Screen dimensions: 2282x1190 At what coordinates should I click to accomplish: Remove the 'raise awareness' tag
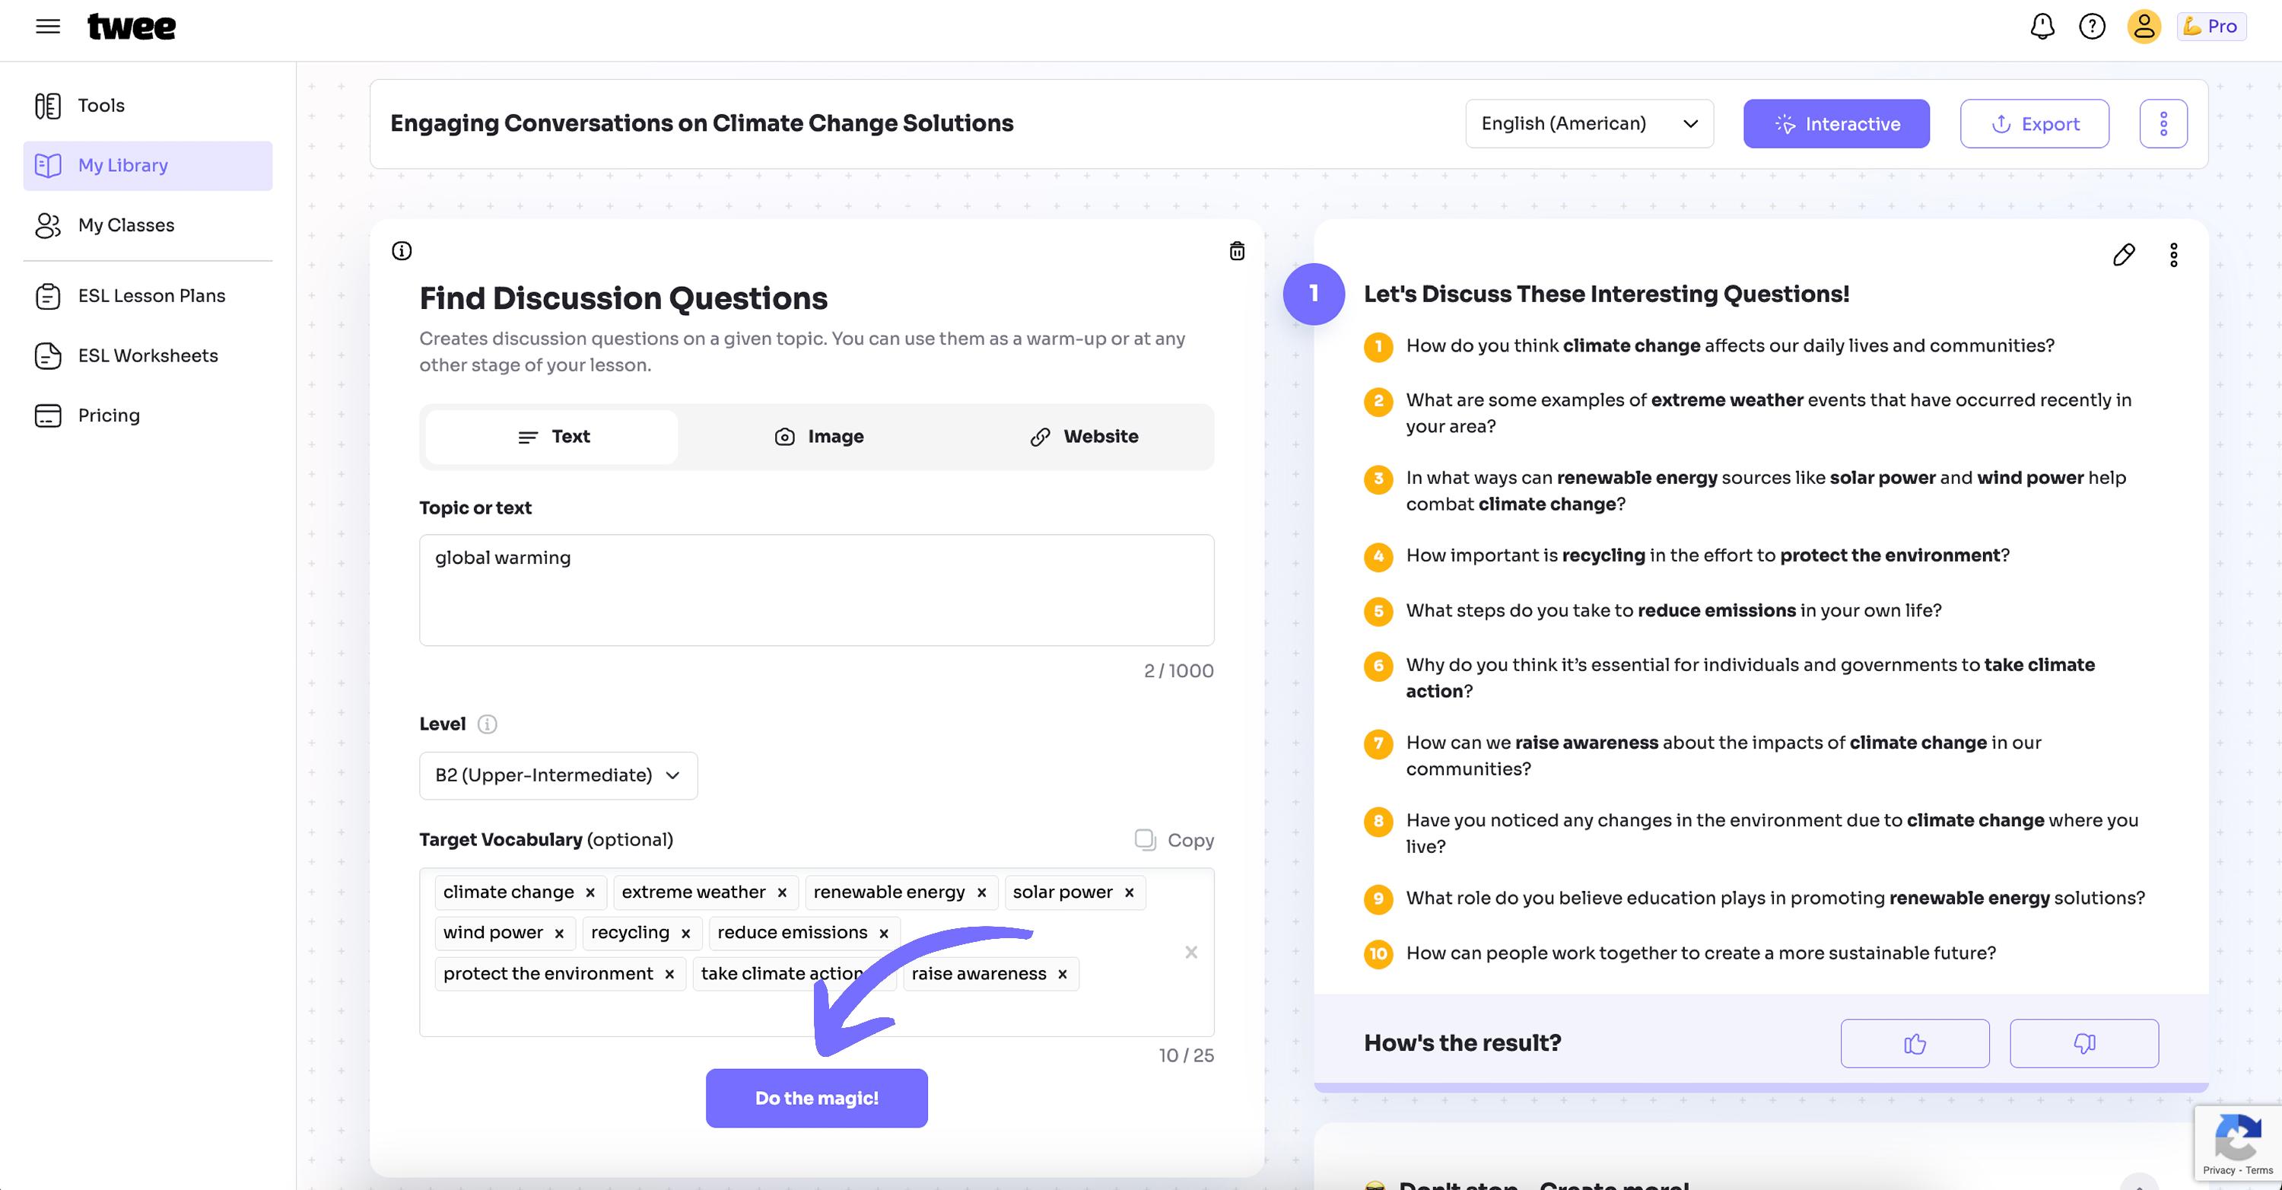click(1062, 975)
